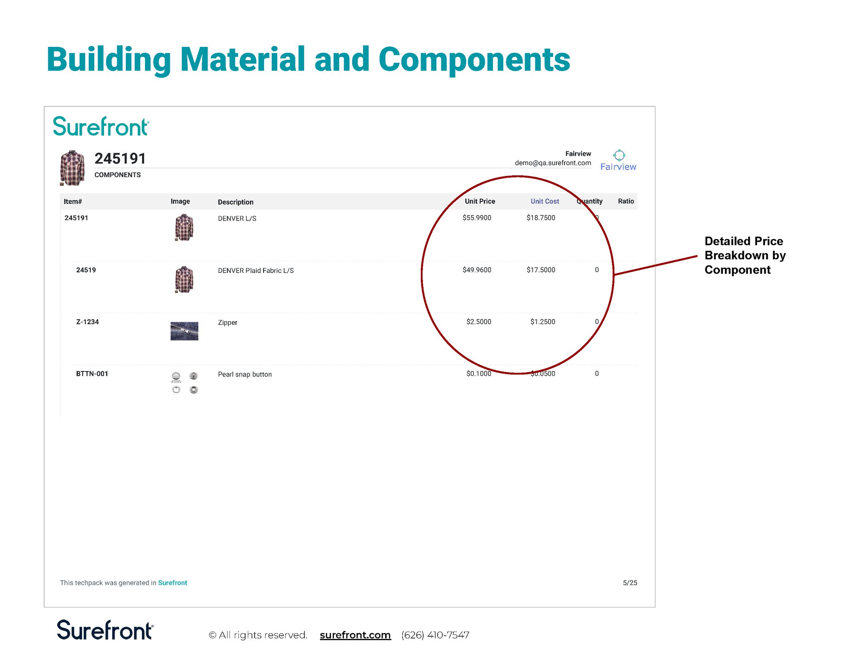Image resolution: width=859 pixels, height=664 pixels.
Task: Open the surefront.com link in footer
Action: pyautogui.click(x=355, y=635)
